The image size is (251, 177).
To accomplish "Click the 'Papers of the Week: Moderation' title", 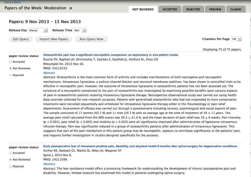I will click(x=35, y=8).
